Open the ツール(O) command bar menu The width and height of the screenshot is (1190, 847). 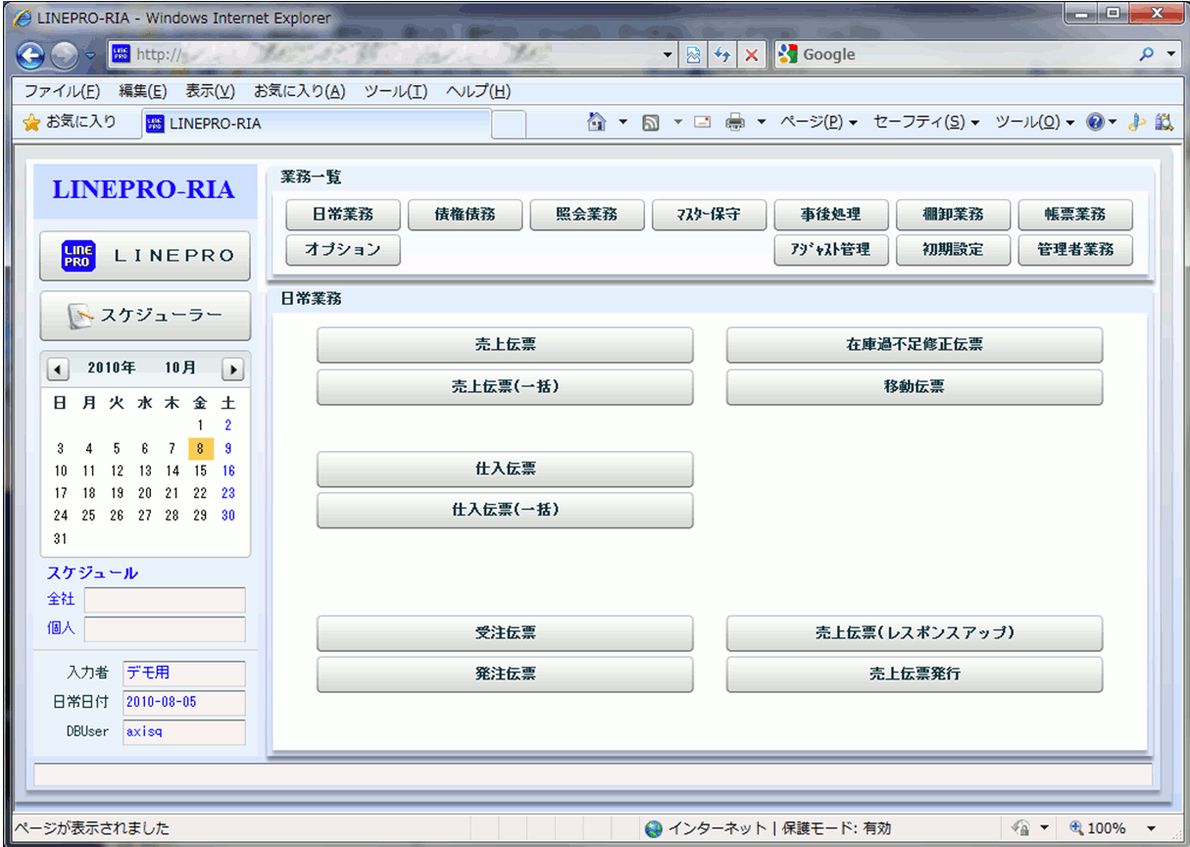1035,123
